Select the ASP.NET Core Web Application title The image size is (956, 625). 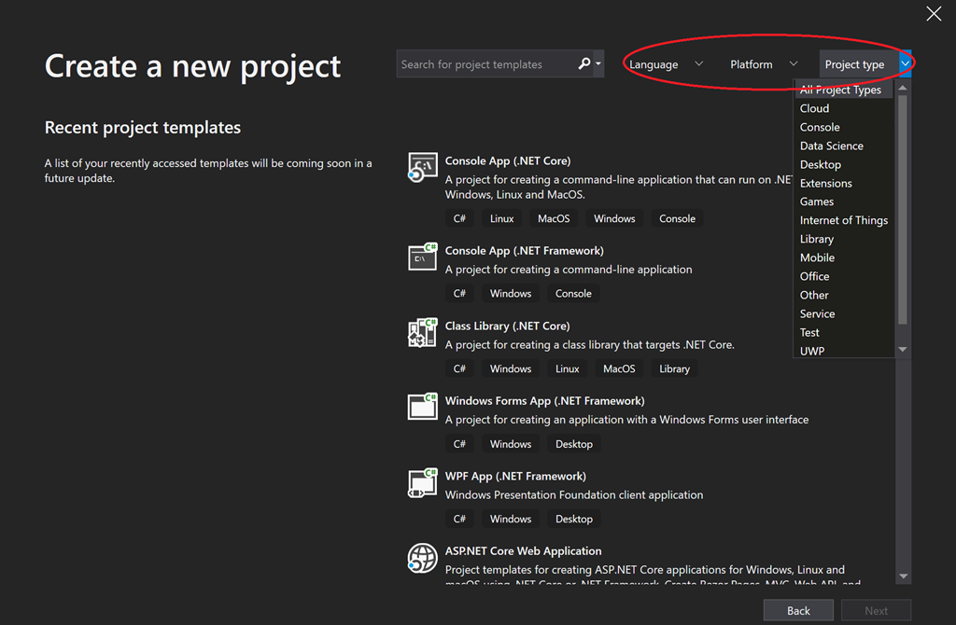pyautogui.click(x=523, y=551)
